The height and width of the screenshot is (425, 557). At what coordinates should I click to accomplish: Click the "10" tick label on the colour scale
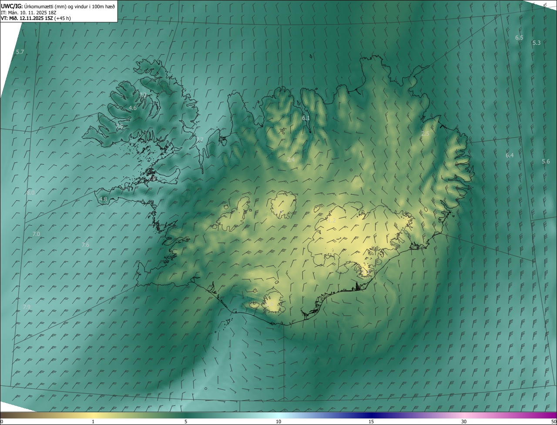278,422
